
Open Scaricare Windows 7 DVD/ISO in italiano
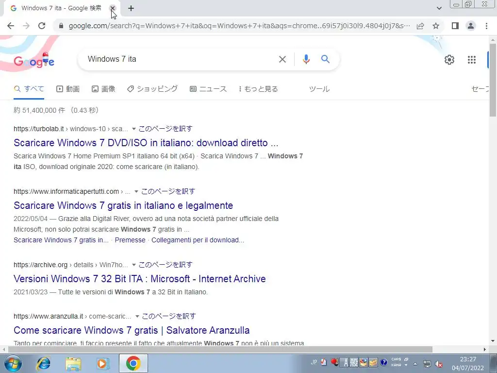(x=146, y=143)
